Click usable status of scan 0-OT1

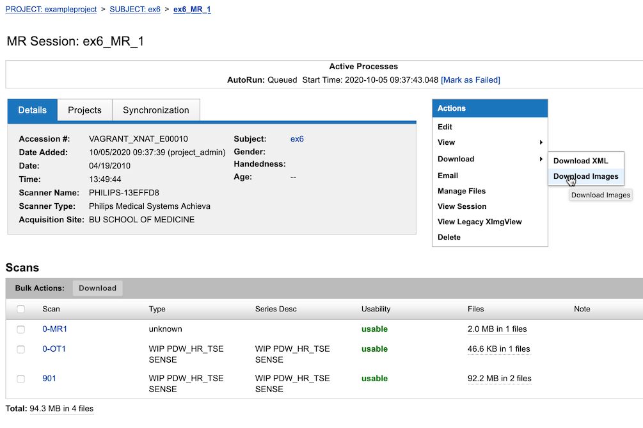[374, 349]
